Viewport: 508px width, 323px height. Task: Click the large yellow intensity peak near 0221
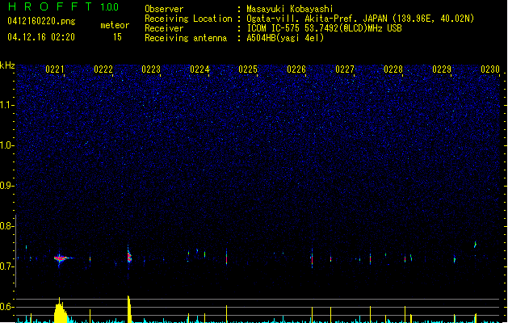pyautogui.click(x=61, y=310)
